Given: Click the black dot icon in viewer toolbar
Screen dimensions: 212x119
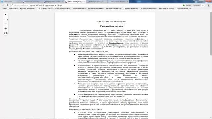Looking at the screenshot, I should 6,15.
